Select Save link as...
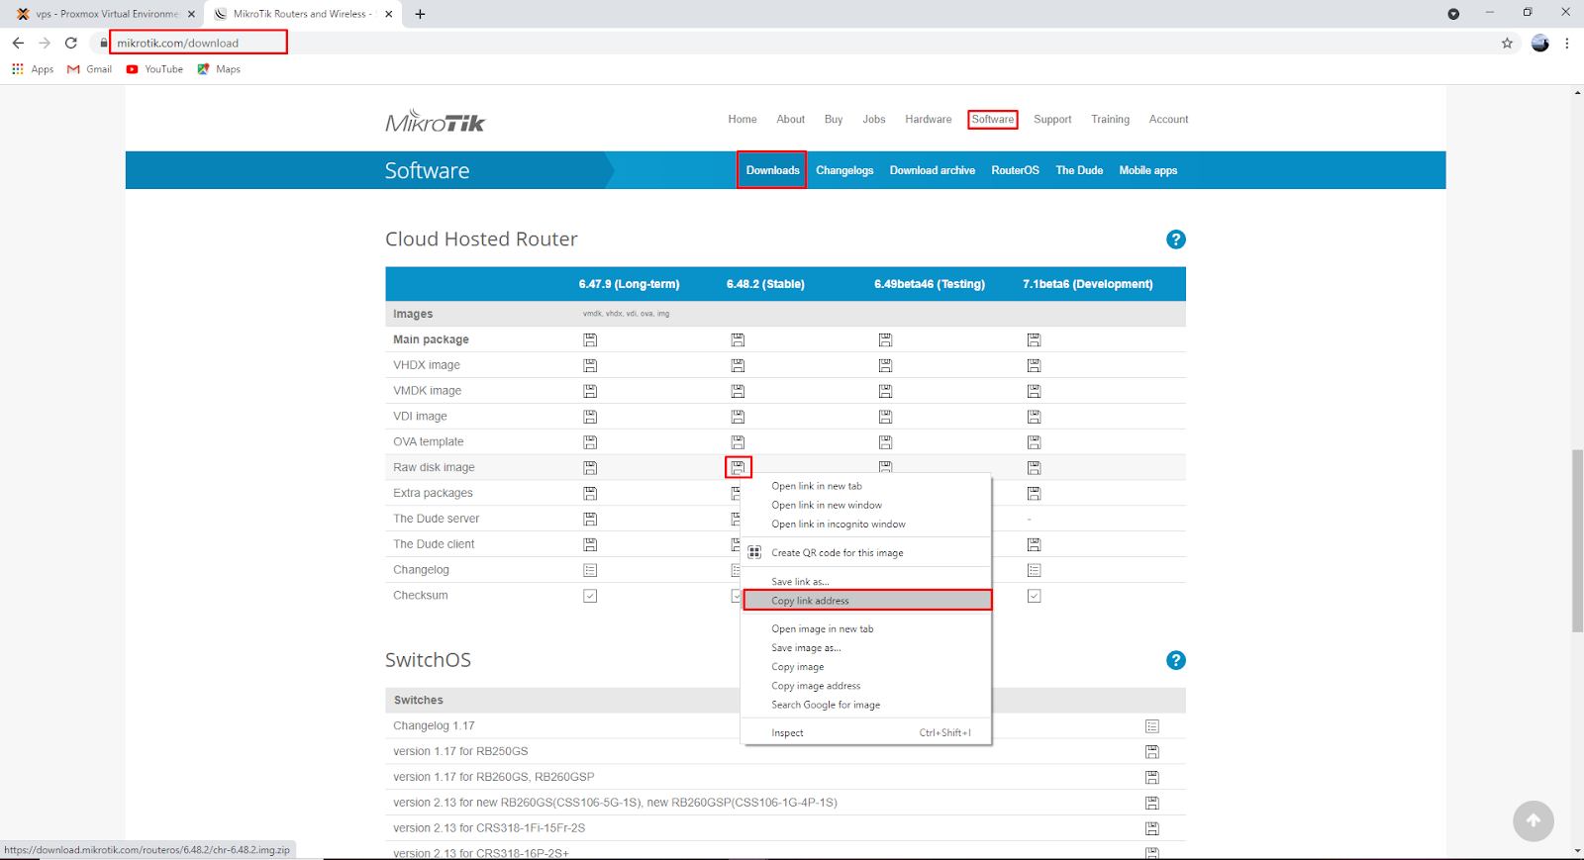The width and height of the screenshot is (1584, 860). pos(866,582)
